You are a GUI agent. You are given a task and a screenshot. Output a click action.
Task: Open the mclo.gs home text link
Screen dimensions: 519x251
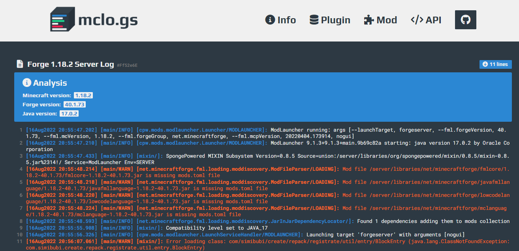tap(108, 20)
